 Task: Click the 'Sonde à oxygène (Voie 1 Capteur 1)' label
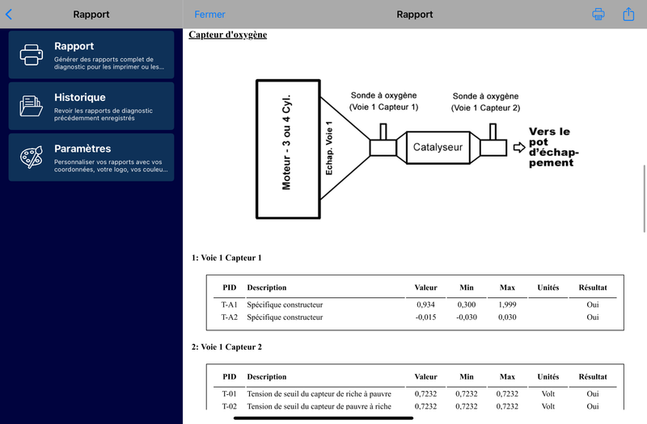click(x=383, y=102)
